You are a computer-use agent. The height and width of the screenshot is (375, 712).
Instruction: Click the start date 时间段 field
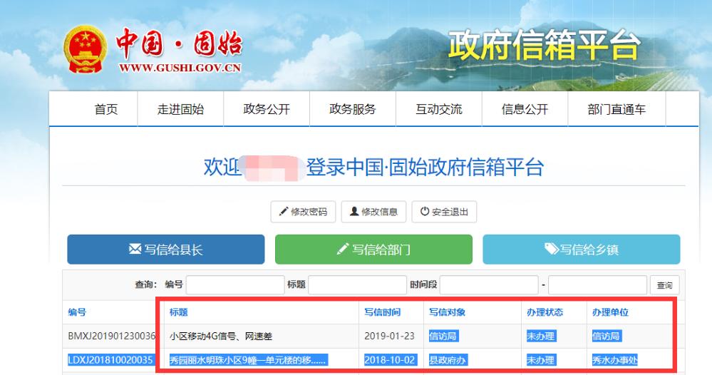488,285
